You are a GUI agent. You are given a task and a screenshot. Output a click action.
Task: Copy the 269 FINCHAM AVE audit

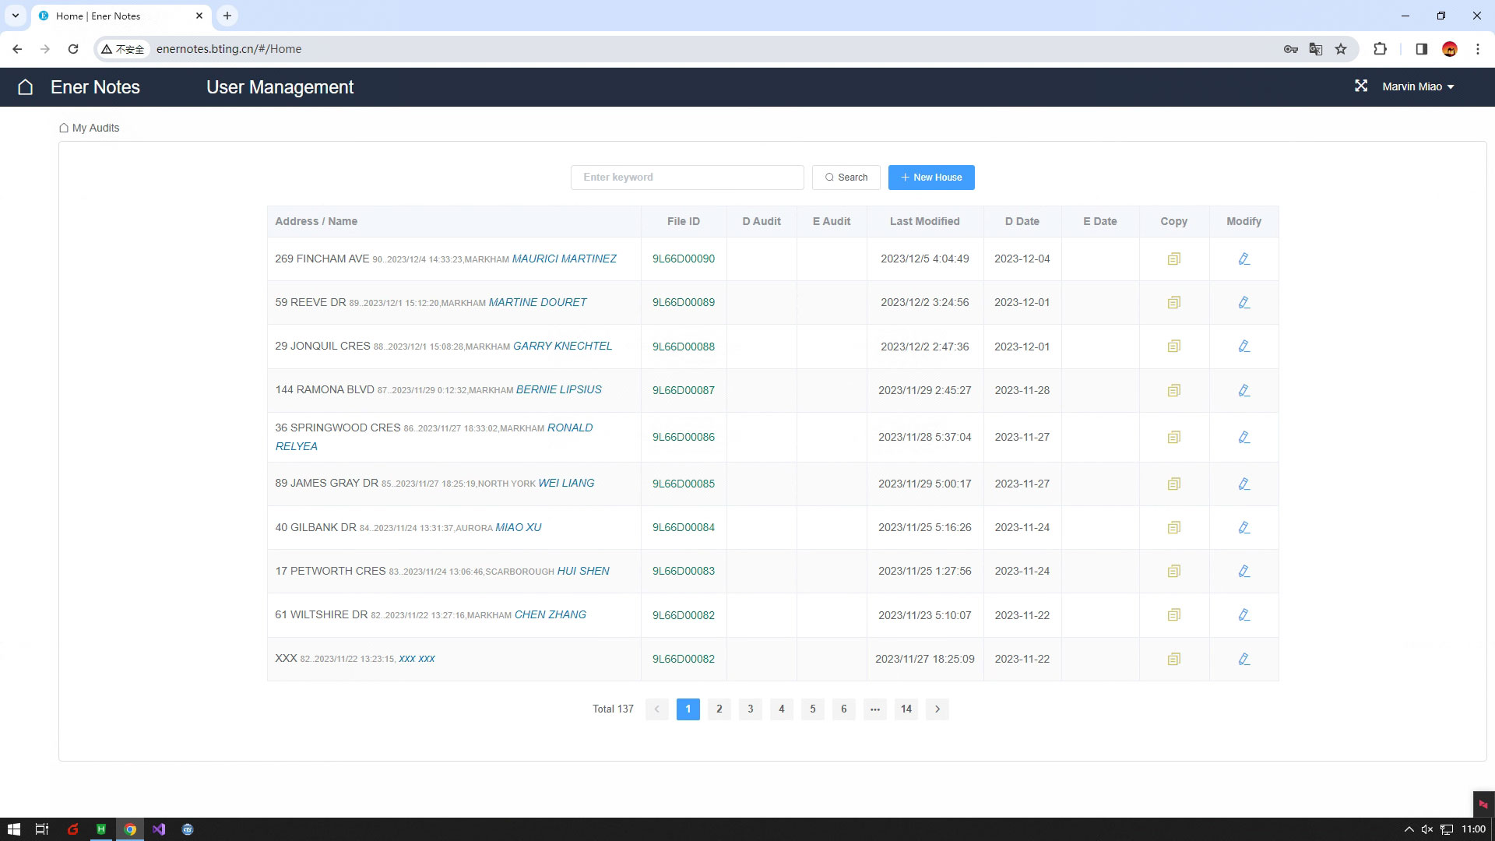tap(1174, 259)
